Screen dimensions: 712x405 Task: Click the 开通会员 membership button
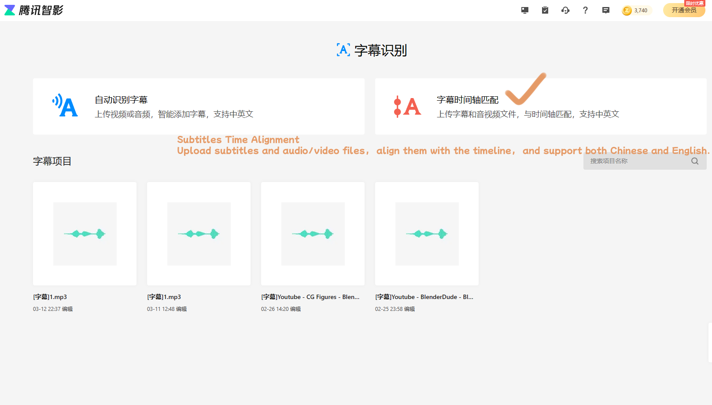[x=684, y=10]
